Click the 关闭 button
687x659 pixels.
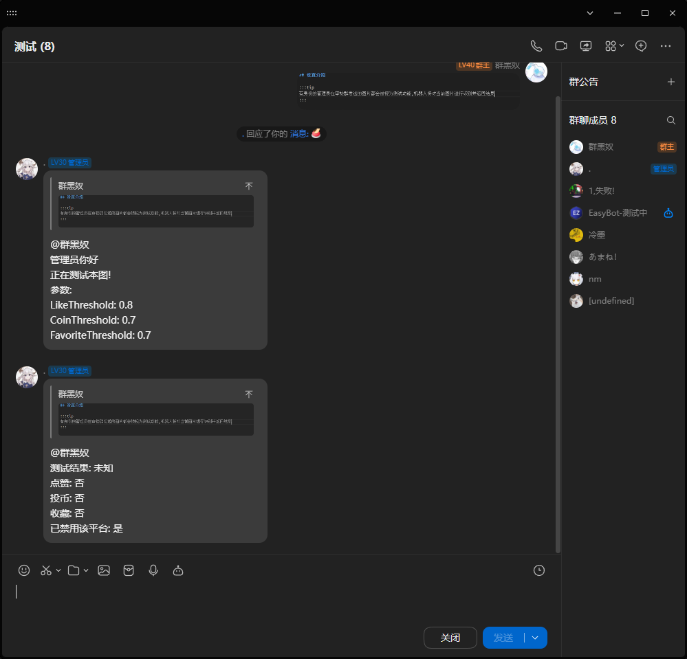(450, 638)
